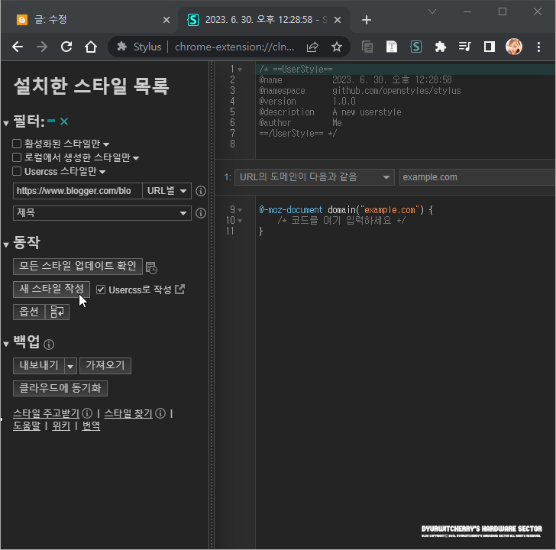Open 옵션 button

(29, 312)
